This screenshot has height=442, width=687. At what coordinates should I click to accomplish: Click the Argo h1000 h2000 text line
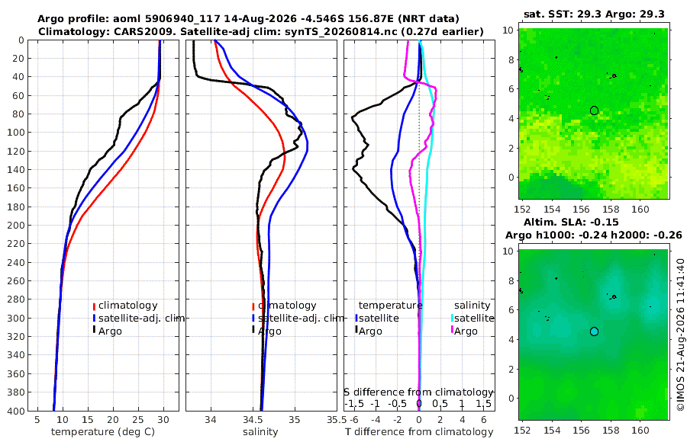click(x=594, y=235)
